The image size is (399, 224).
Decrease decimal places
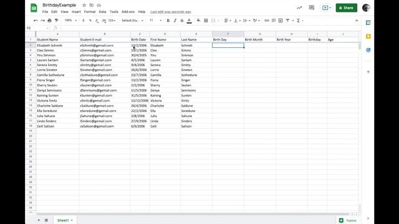(97, 21)
